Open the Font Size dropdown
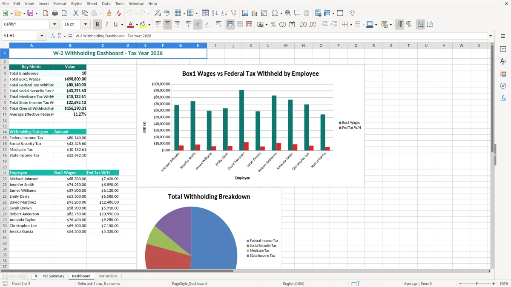The height and width of the screenshot is (287, 511). 85,25
